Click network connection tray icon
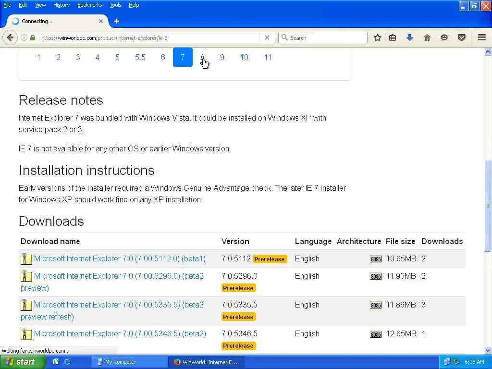Image resolution: width=492 pixels, height=369 pixels. click(x=447, y=362)
